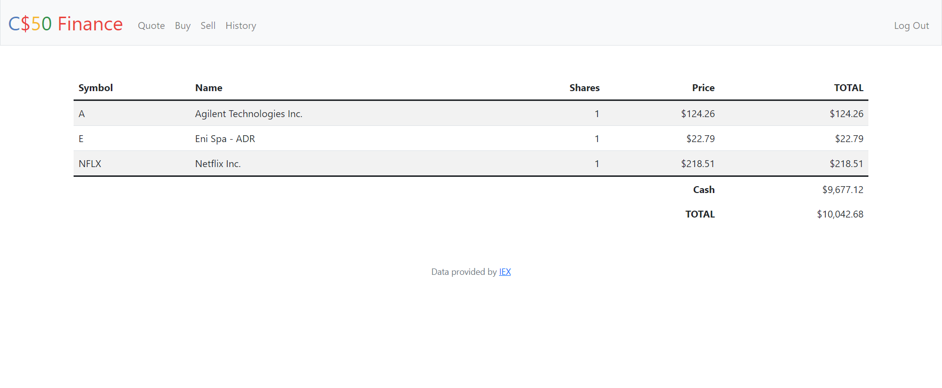Click the shares value in the Agilent row
Image resolution: width=942 pixels, height=388 pixels.
click(x=597, y=114)
